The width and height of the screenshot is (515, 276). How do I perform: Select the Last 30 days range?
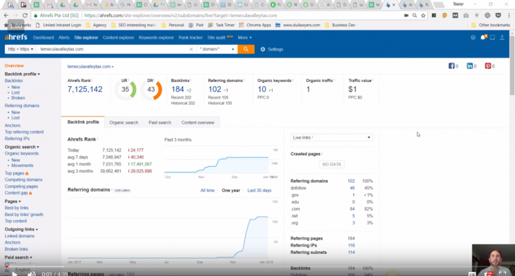pos(259,190)
